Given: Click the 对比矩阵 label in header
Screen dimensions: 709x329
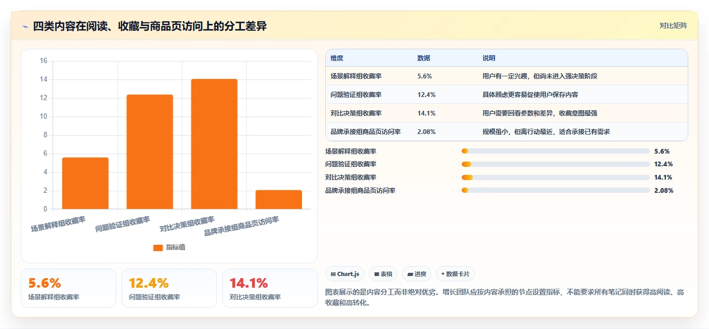Looking at the screenshot, I should point(673,25).
